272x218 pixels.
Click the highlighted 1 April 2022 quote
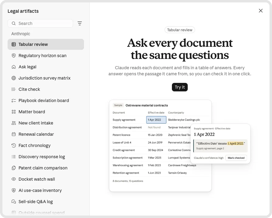coord(235,144)
